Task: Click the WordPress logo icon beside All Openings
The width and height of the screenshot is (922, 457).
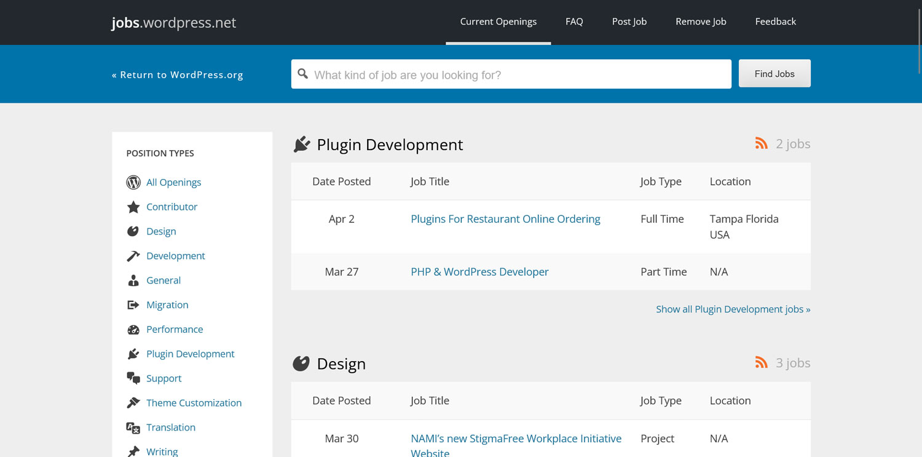Action: [133, 182]
